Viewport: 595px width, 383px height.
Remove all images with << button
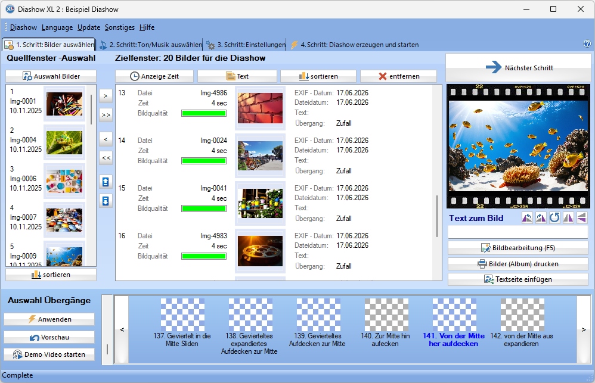[x=106, y=158]
